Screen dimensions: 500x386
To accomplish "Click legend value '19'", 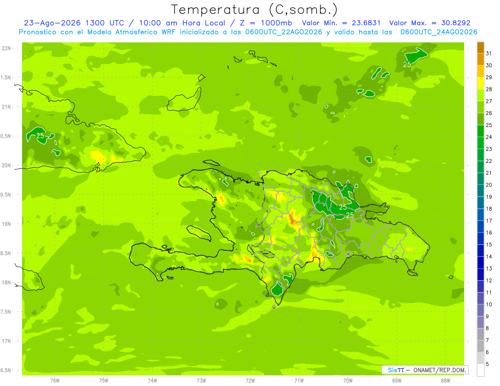I will point(489,197).
